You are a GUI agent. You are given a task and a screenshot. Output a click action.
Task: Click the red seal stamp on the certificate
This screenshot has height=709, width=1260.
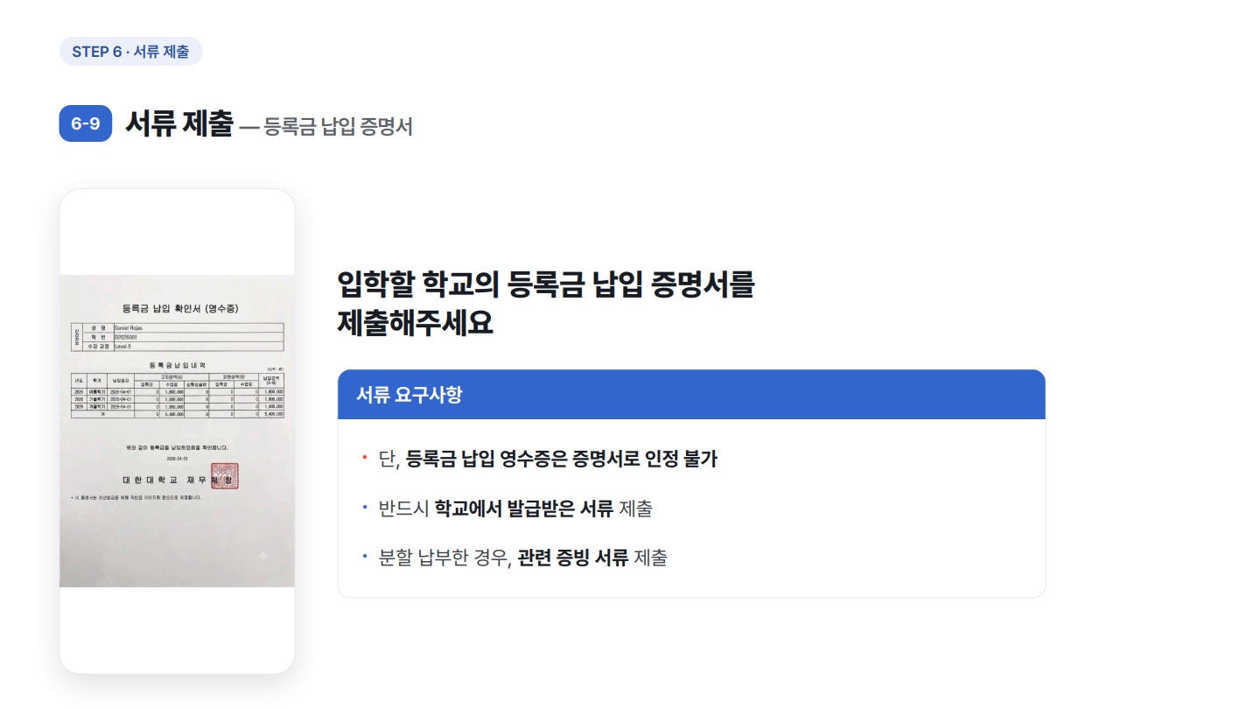(225, 476)
